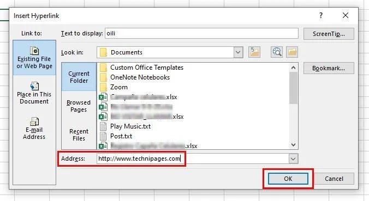Focus the Address input field
369x201 pixels.
193,159
